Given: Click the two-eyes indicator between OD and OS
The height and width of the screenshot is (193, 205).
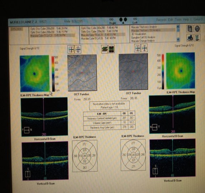Looking at the screenshot, I should [x=123, y=21].
